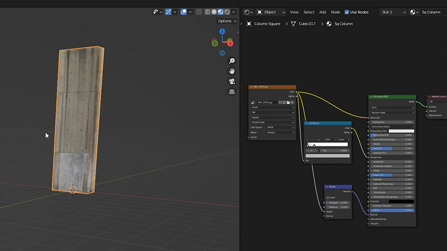447x251 pixels.
Task: Open the Flat projection dropdown
Action: [x=272, y=112]
